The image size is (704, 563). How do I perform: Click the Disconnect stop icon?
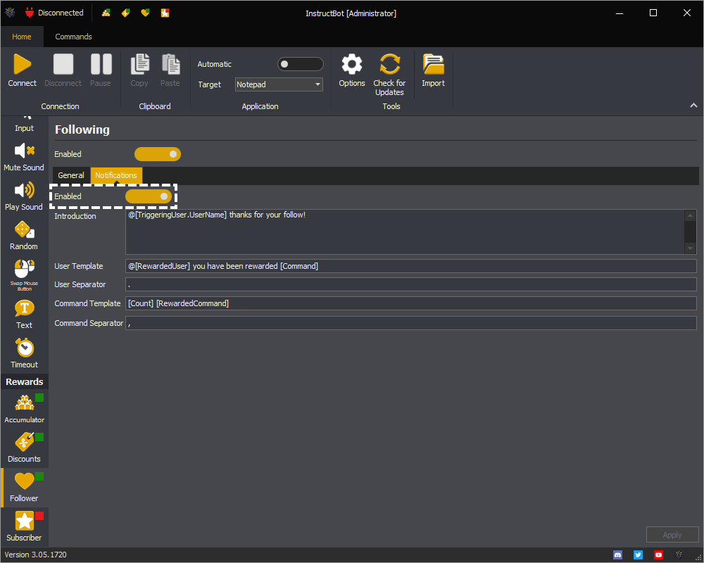click(x=63, y=64)
